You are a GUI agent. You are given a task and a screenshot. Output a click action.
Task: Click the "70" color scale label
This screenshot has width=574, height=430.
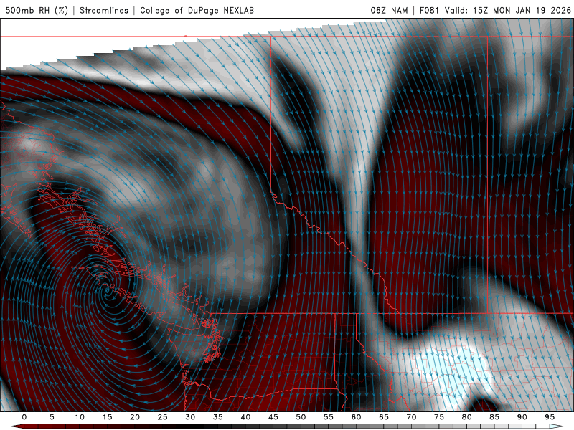click(411, 417)
